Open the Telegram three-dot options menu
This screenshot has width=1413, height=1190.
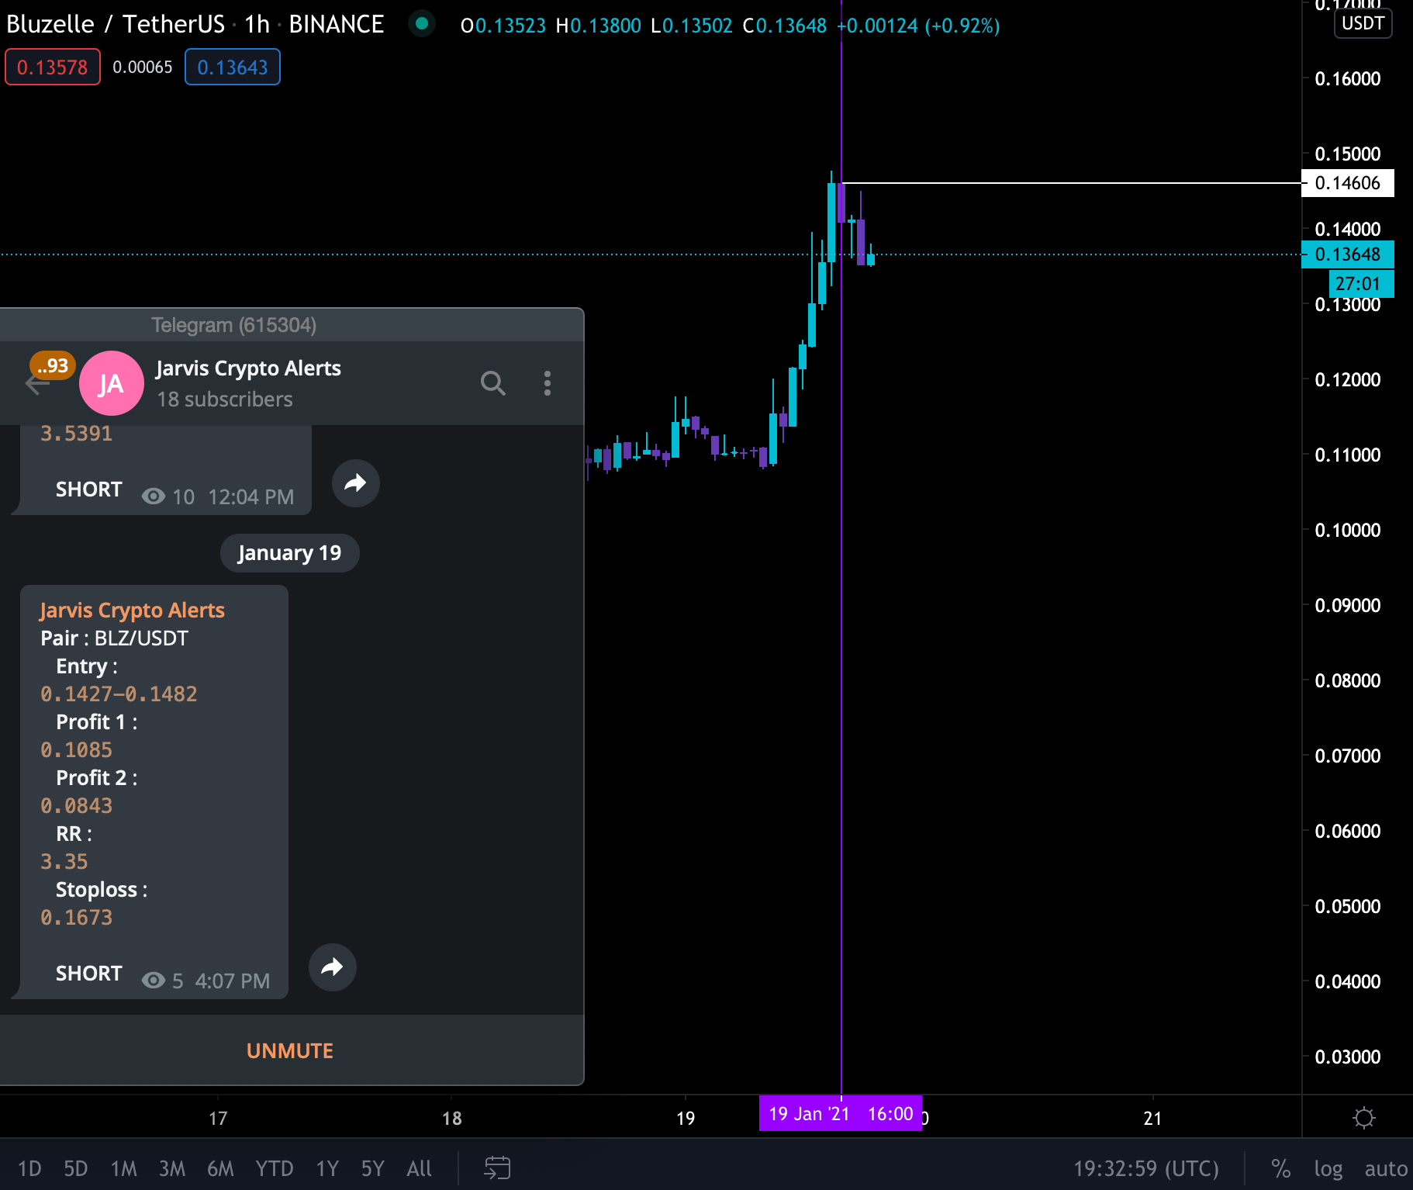[x=548, y=383]
